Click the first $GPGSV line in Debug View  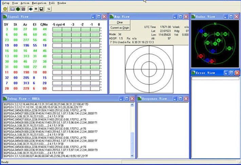46,105
